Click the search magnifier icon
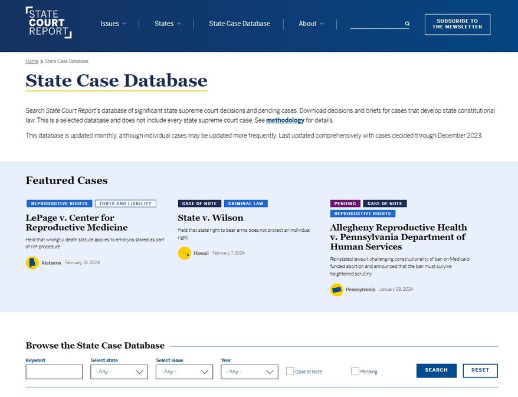The image size is (518, 397). pos(406,24)
